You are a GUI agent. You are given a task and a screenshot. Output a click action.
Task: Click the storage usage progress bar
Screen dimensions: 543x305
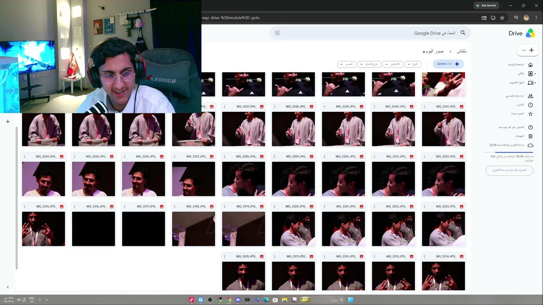(x=509, y=152)
